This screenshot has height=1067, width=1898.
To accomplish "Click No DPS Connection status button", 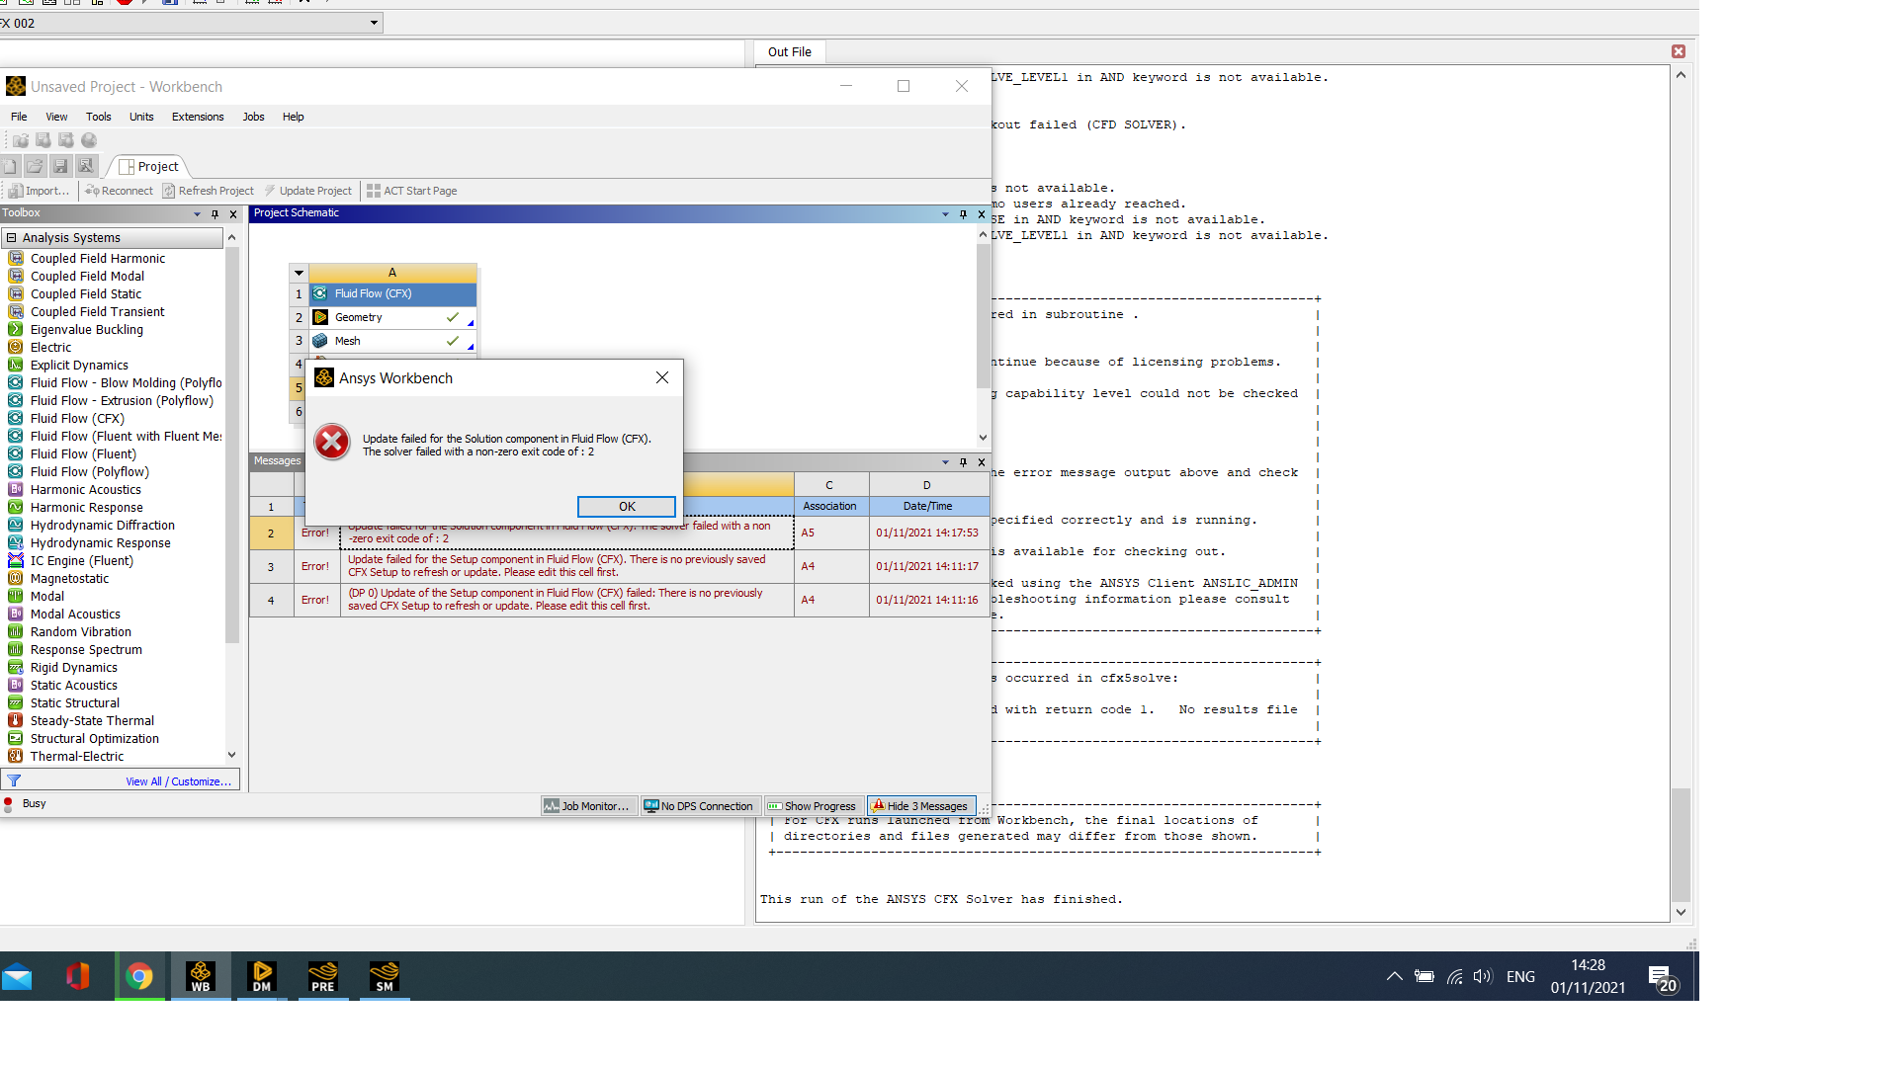I will [x=699, y=806].
